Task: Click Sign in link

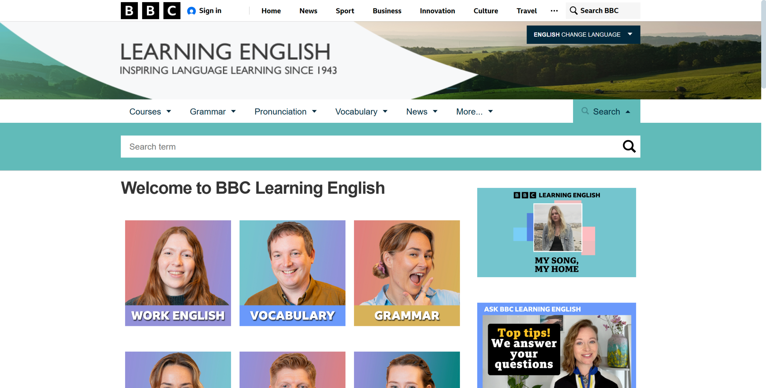Action: 210,11
